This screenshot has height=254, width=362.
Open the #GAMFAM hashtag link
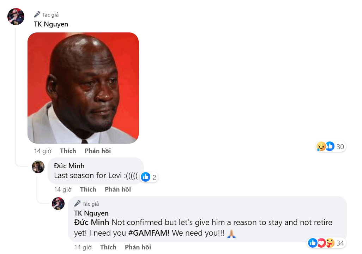tap(148, 234)
